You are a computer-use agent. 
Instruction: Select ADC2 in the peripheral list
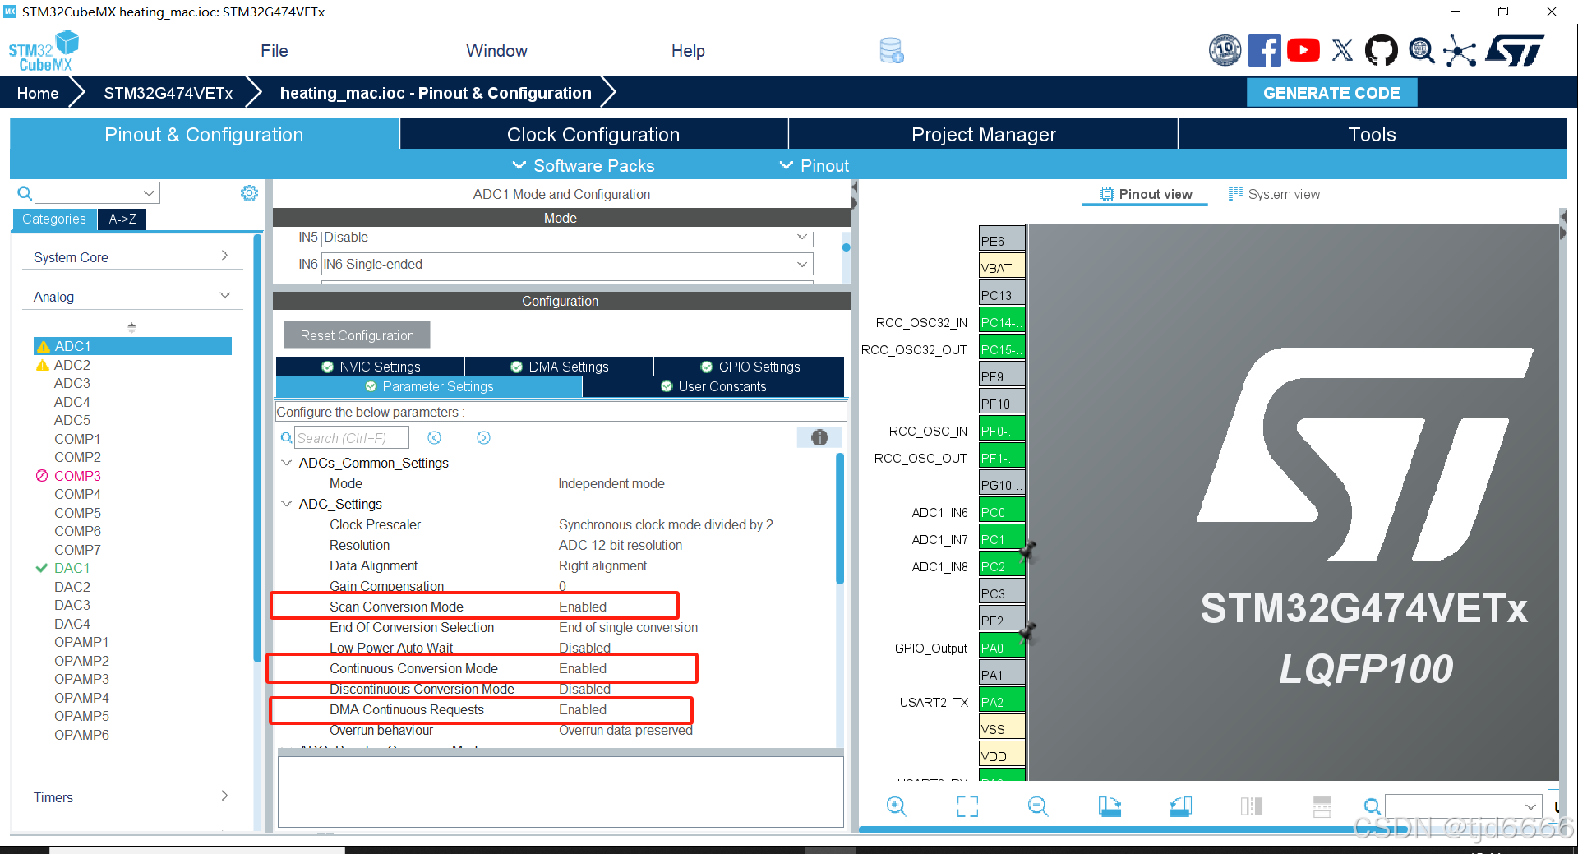tap(72, 365)
